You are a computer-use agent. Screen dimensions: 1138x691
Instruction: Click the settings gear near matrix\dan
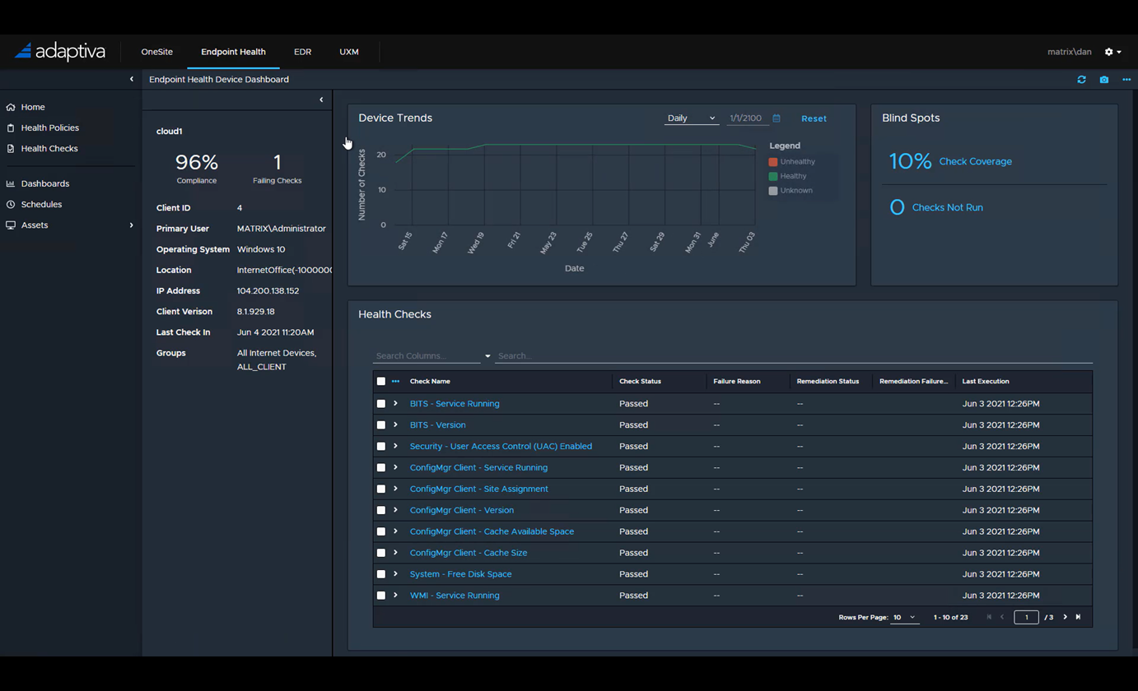click(1107, 51)
